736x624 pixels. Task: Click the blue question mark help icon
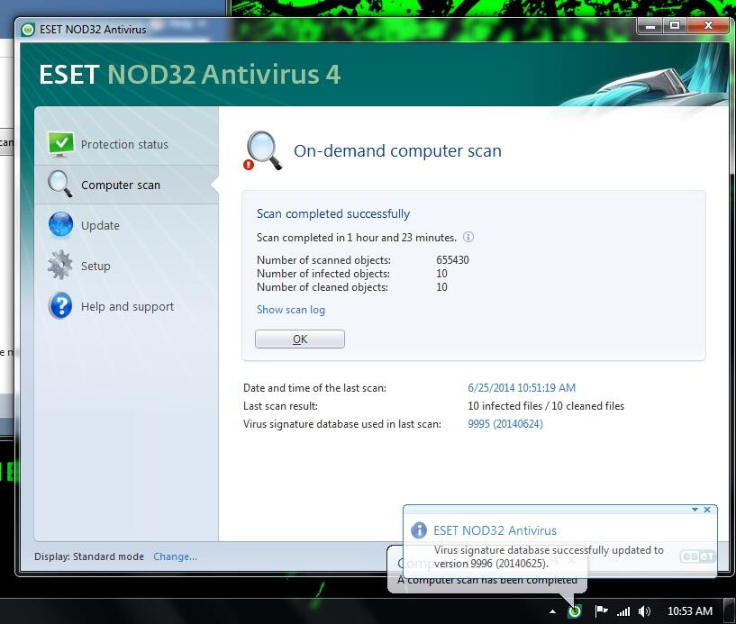pyautogui.click(x=60, y=305)
